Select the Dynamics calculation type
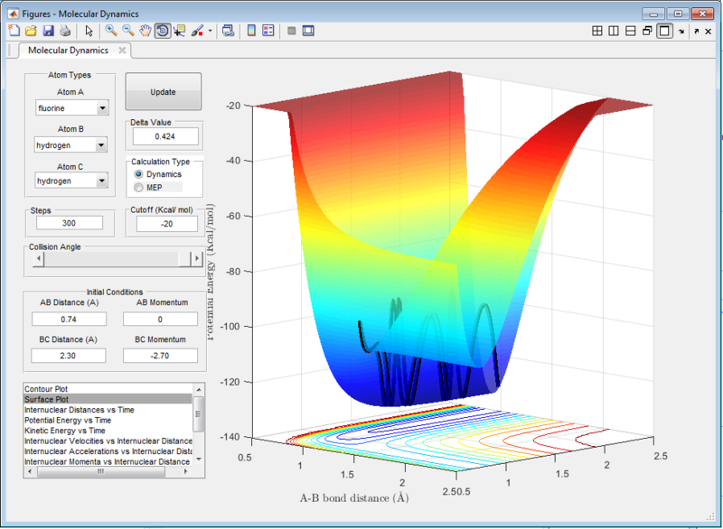723x529 pixels. tap(139, 173)
